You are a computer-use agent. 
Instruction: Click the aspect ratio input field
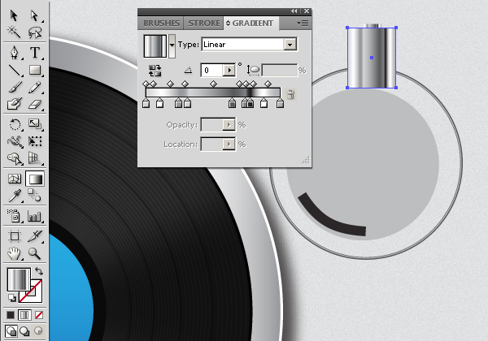280,71
